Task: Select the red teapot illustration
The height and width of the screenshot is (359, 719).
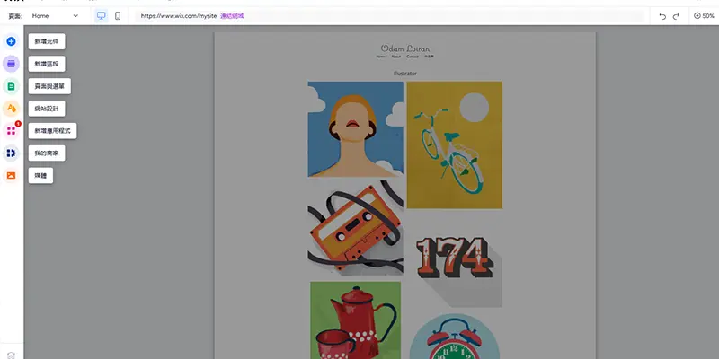Action: 355,320
